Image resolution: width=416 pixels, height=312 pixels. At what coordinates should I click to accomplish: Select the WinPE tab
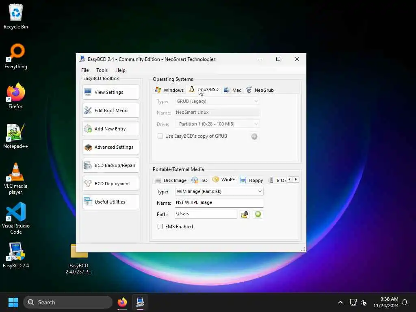click(224, 180)
